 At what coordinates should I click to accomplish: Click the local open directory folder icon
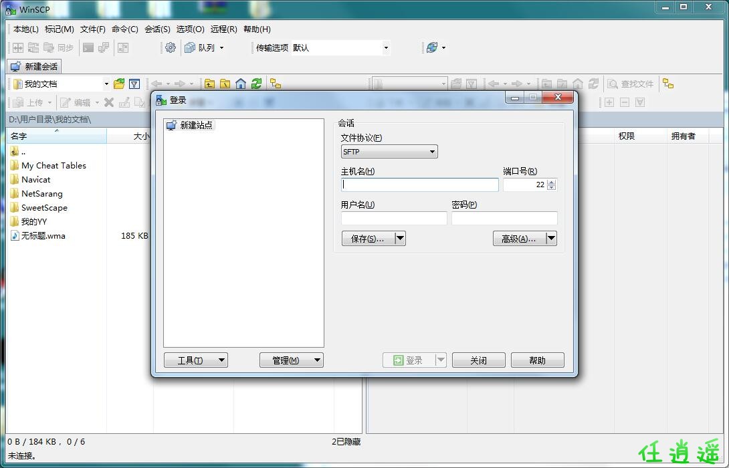click(x=119, y=84)
